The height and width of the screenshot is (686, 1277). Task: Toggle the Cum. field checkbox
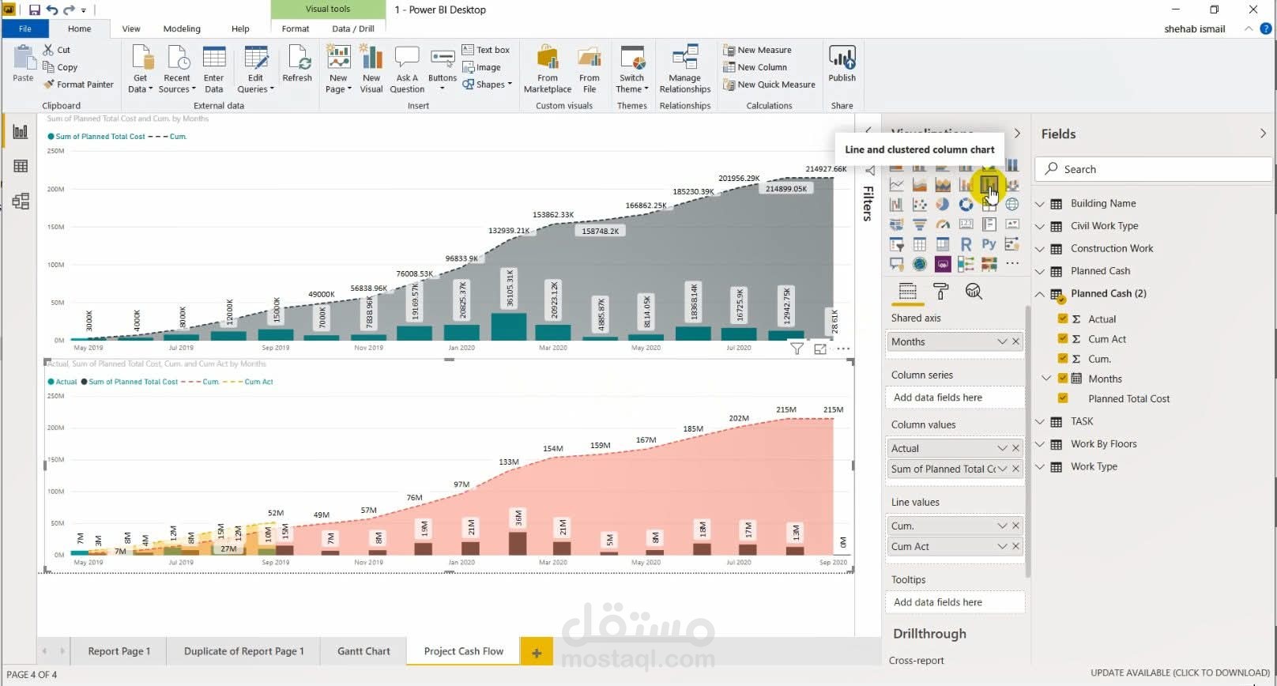(x=1063, y=358)
